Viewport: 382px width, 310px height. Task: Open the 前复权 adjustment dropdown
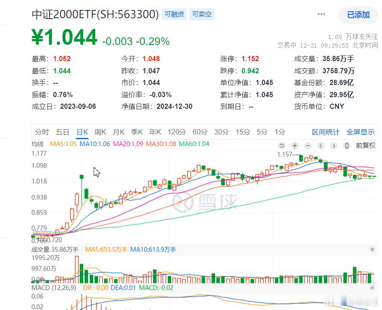366,146
